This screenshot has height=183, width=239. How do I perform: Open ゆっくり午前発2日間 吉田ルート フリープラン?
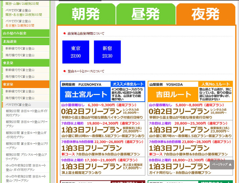pyautogui.click(x=26, y=178)
